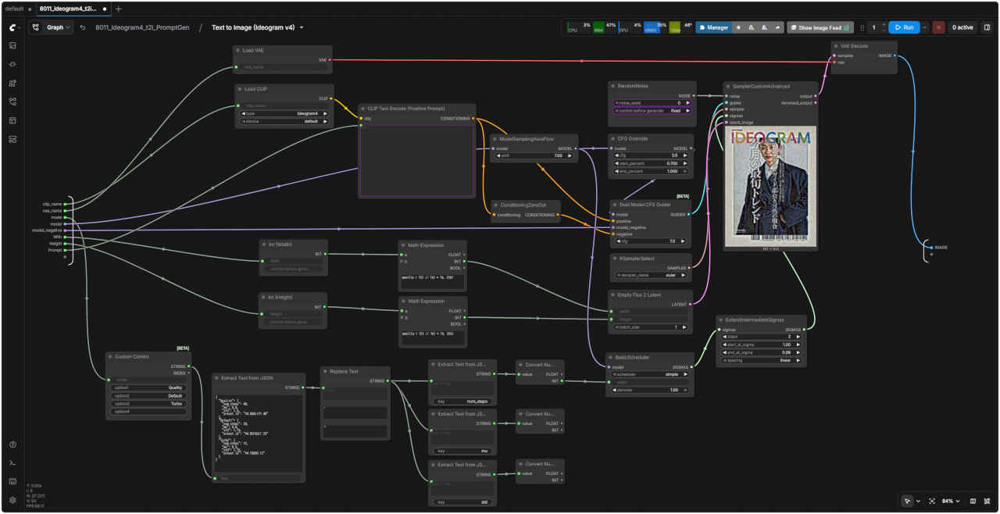The image size is (1000, 514).
Task: Toggle the console terminal icon
Action: point(12,463)
